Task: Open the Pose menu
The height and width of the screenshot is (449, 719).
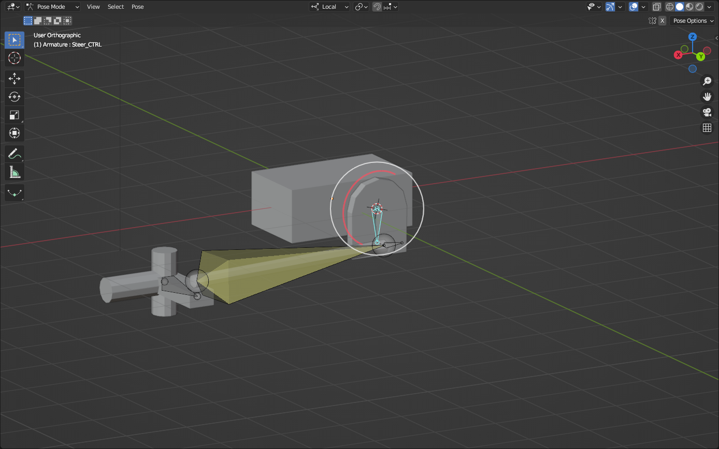Action: coord(137,7)
